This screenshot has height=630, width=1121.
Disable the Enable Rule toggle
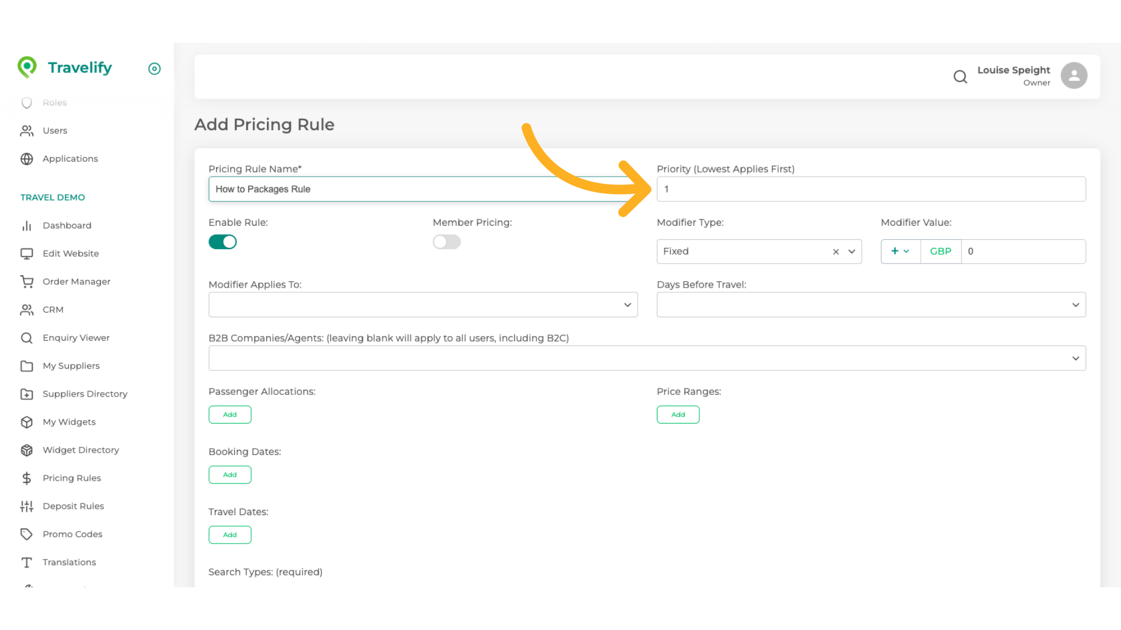coord(222,242)
